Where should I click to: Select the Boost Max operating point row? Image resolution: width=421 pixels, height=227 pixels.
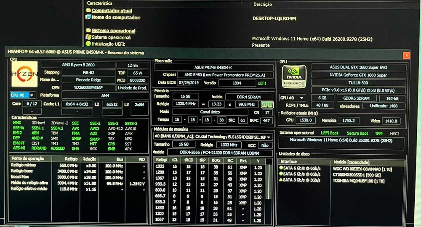78,177
